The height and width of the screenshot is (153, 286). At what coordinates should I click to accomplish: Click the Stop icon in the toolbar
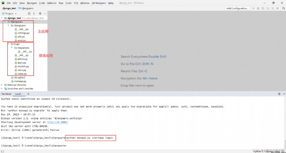click(277, 8)
